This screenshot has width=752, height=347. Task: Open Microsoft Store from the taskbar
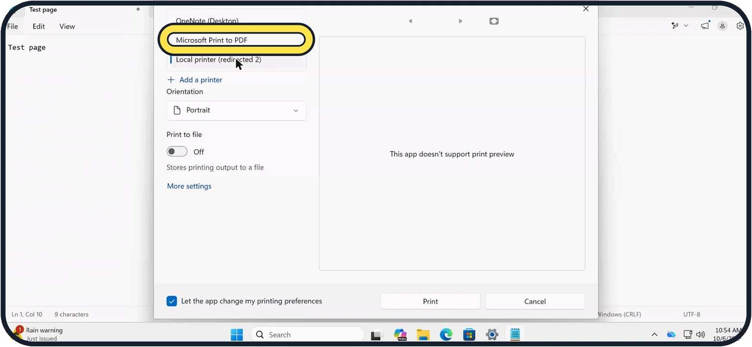469,335
